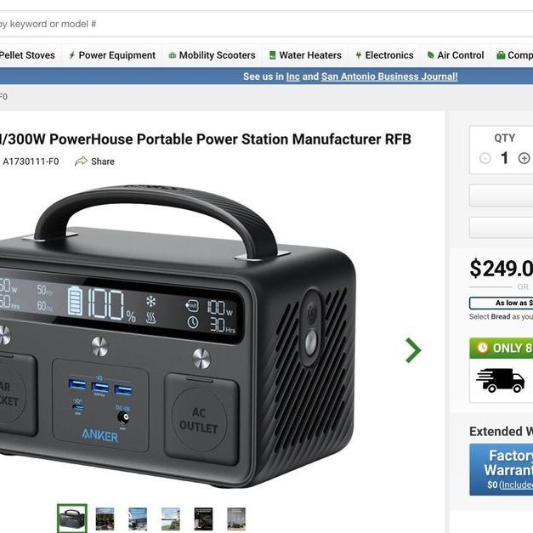Click the PowerHouse Portable Power Station title

(x=205, y=139)
